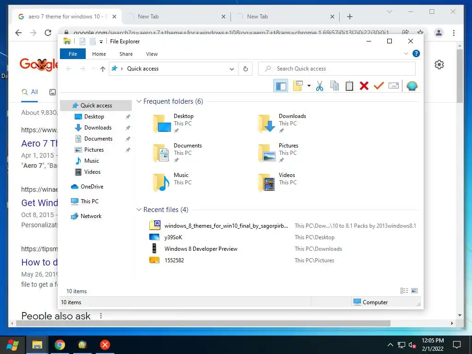Open the File ribbon tab
472x354 pixels.
[73, 54]
